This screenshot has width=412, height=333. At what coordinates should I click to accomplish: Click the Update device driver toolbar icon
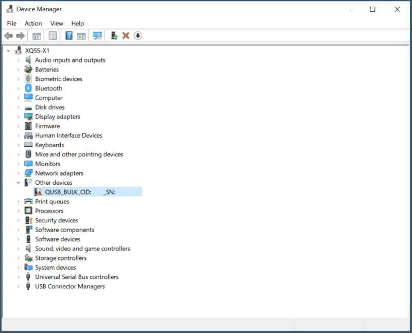tap(113, 36)
